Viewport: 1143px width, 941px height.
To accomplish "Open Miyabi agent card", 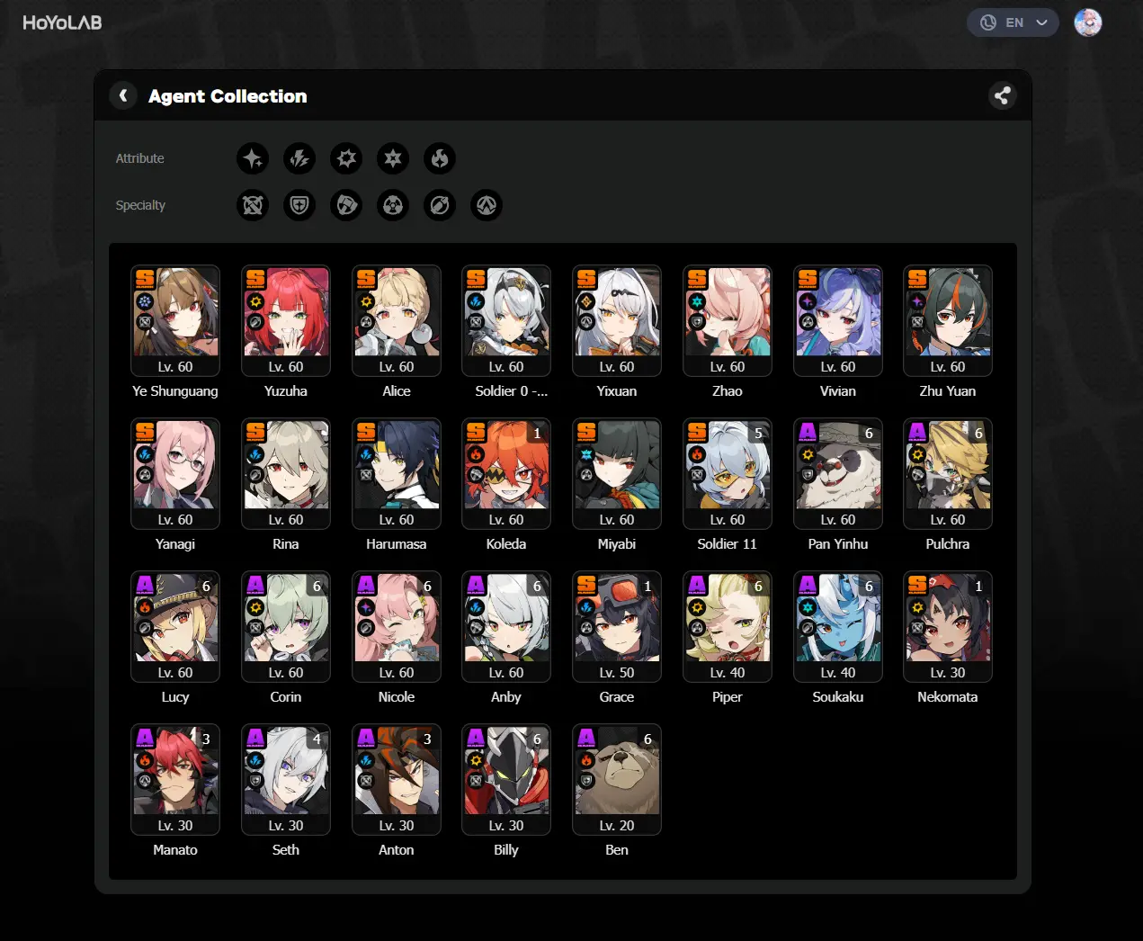I will 617,485.
